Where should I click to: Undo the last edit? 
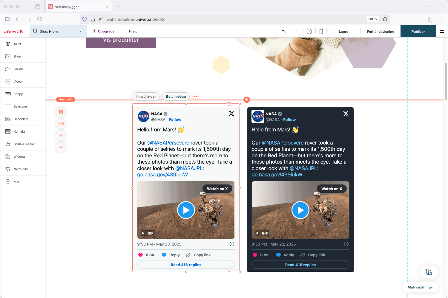click(284, 31)
